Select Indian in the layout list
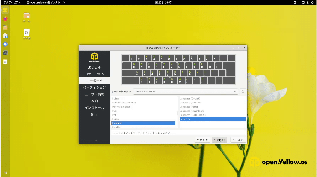Image resolution: width=317 pixels, height=177 pixels. [x=143, y=98]
